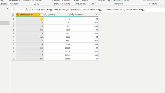Select Quantity cell with value 14513
The image size is (165, 93).
pos(57,55)
